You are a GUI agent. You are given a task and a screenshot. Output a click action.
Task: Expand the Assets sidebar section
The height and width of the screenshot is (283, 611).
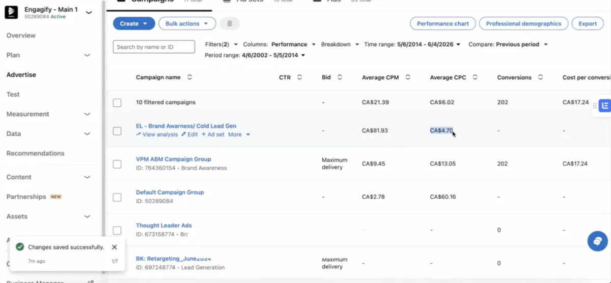pos(87,216)
